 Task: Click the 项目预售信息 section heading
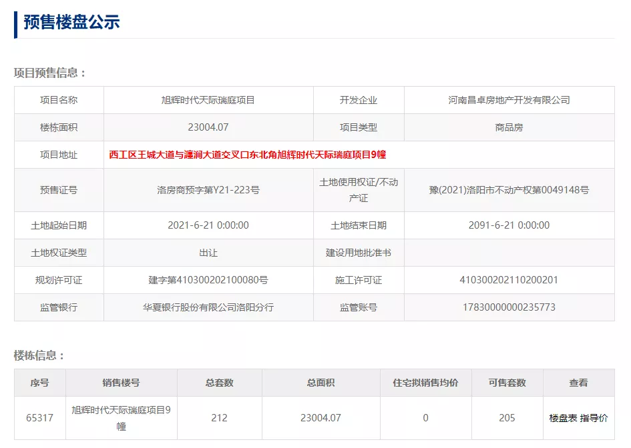pos(50,73)
